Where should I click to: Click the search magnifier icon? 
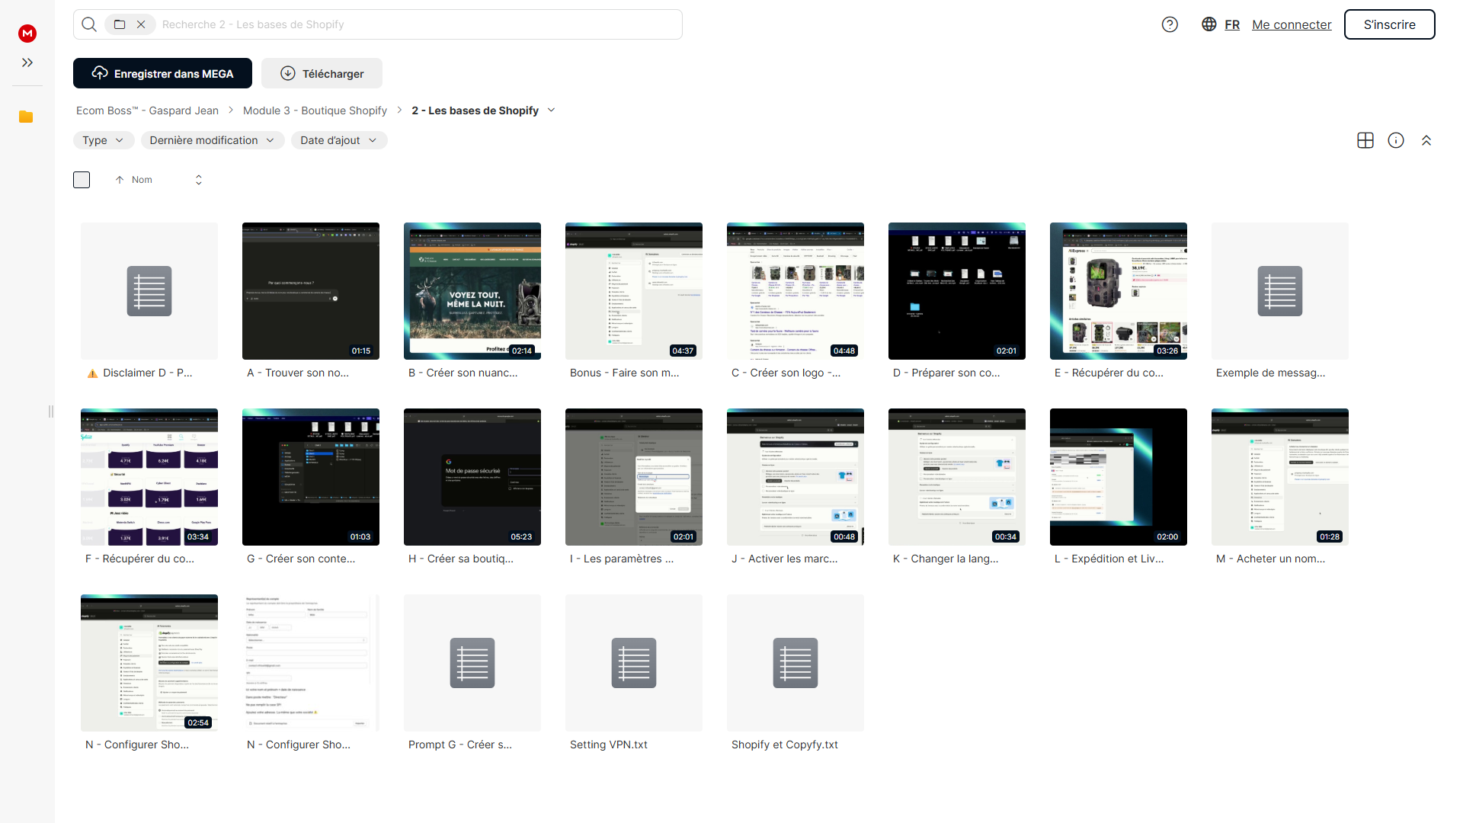coord(89,24)
